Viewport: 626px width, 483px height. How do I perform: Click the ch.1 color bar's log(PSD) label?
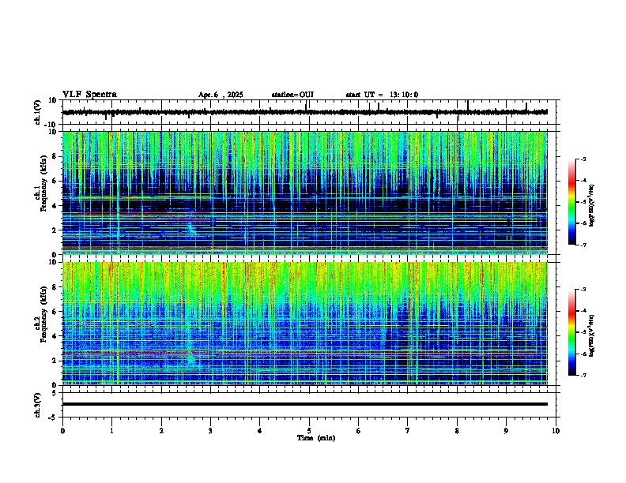pyautogui.click(x=592, y=205)
